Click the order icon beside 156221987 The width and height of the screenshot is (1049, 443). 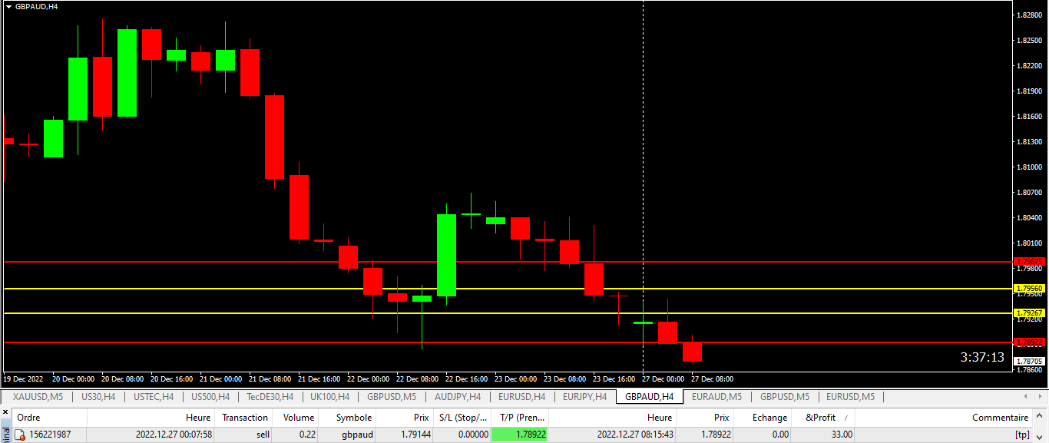pyautogui.click(x=21, y=435)
